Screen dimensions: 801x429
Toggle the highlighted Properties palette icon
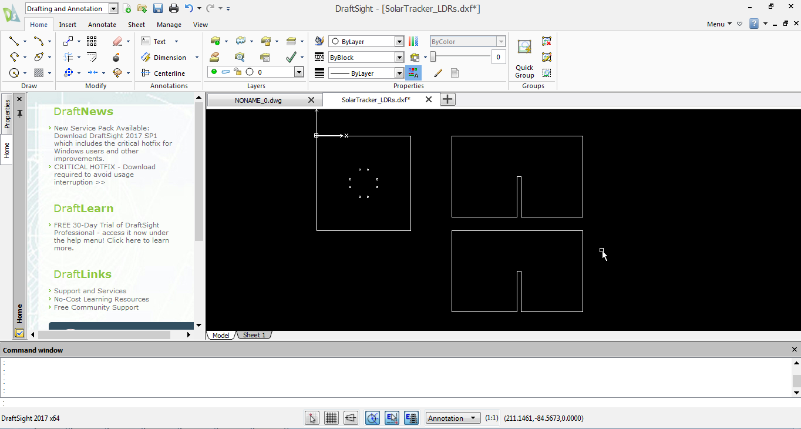(413, 73)
